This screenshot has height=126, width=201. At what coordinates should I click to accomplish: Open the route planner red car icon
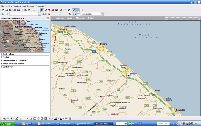(53, 10)
